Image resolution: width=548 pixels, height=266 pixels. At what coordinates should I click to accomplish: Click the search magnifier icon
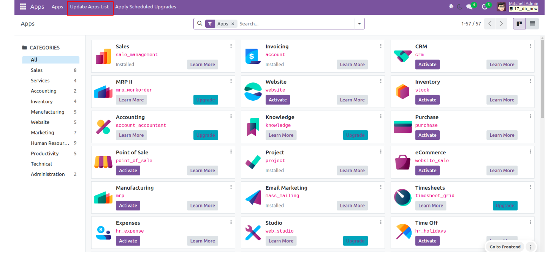click(x=200, y=24)
